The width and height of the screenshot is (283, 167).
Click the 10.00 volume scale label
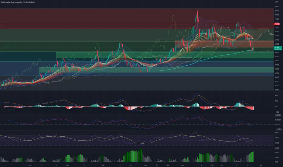pos(277,157)
